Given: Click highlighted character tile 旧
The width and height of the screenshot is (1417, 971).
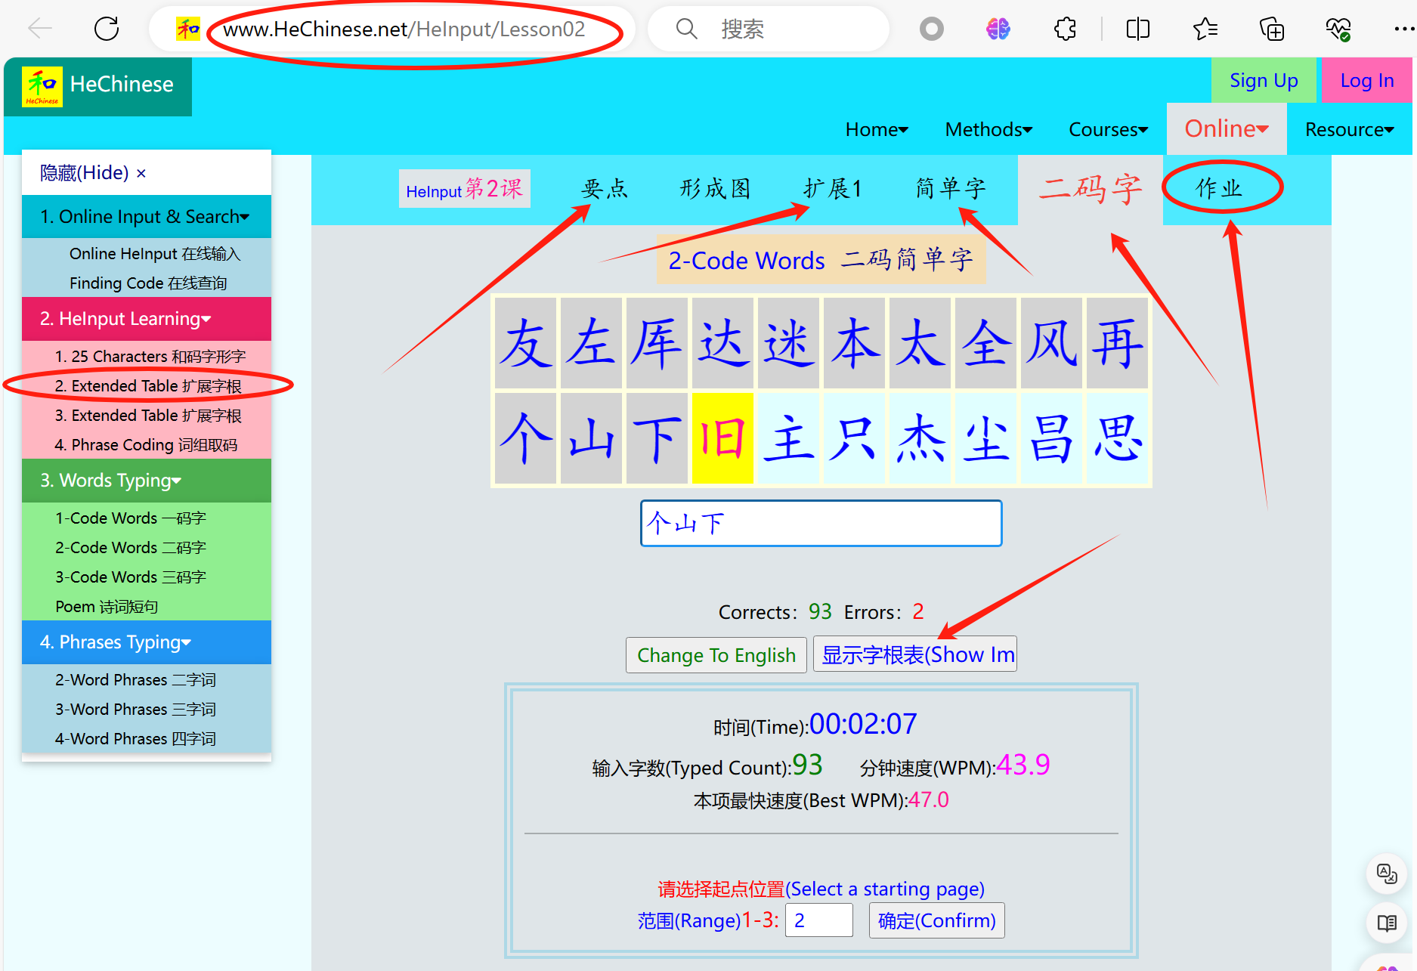Looking at the screenshot, I should coord(722,438).
